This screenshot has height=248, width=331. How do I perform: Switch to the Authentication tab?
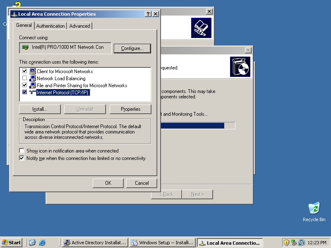50,26
